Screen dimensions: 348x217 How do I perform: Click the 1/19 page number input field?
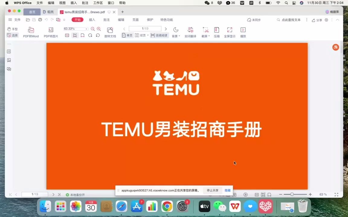pos(145,28)
